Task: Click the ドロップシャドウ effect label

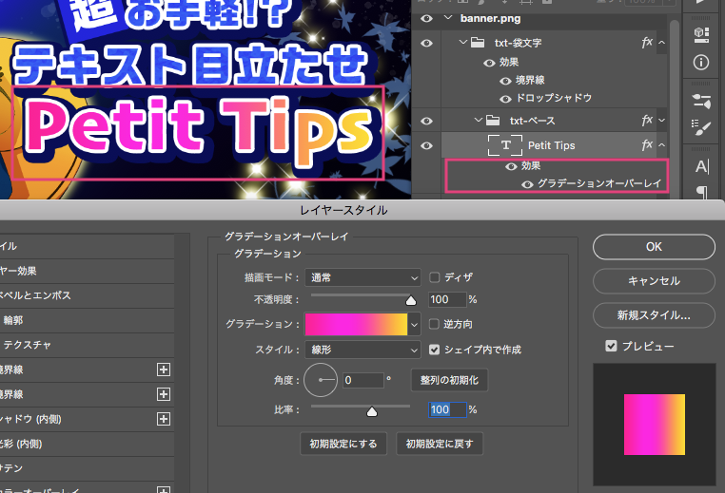Action: pyautogui.click(x=554, y=98)
